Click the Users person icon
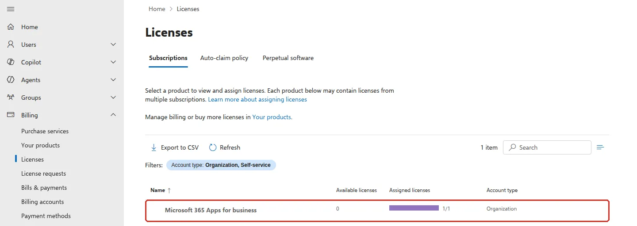 coord(11,45)
